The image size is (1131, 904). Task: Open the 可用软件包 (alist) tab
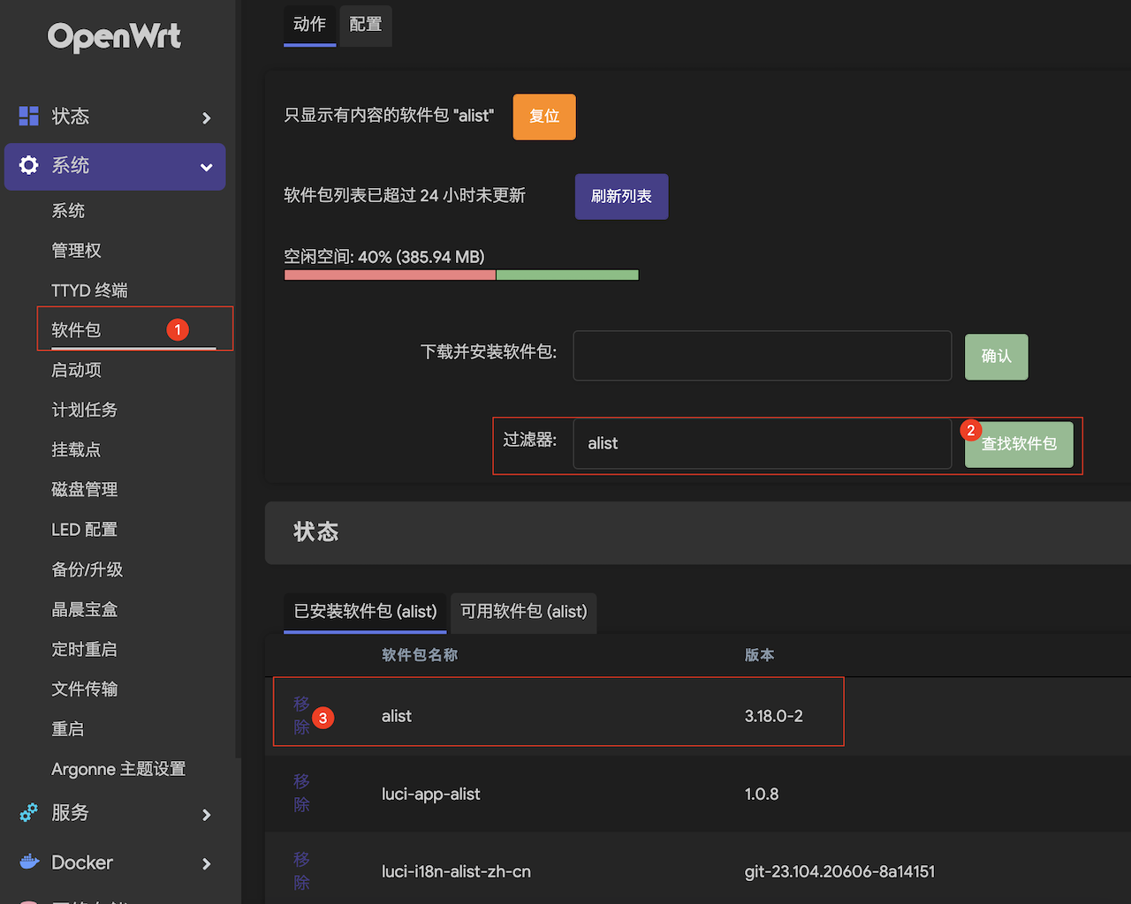click(x=523, y=612)
